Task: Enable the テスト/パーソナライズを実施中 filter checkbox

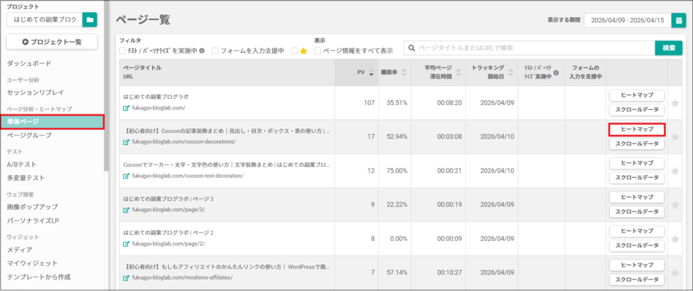Action: [122, 51]
